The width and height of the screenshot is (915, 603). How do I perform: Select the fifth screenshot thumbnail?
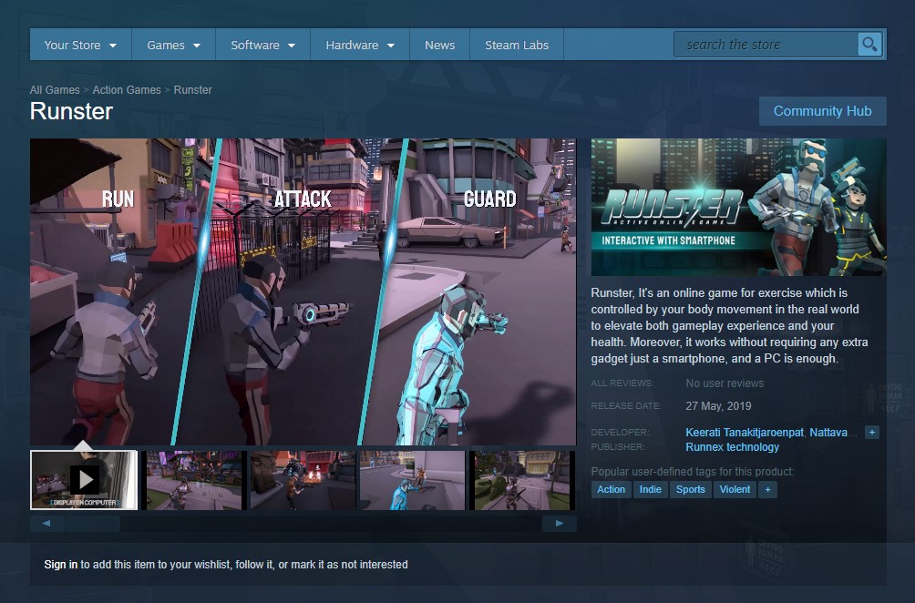(523, 480)
